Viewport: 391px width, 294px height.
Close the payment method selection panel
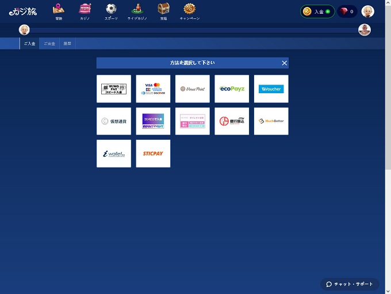pos(284,63)
